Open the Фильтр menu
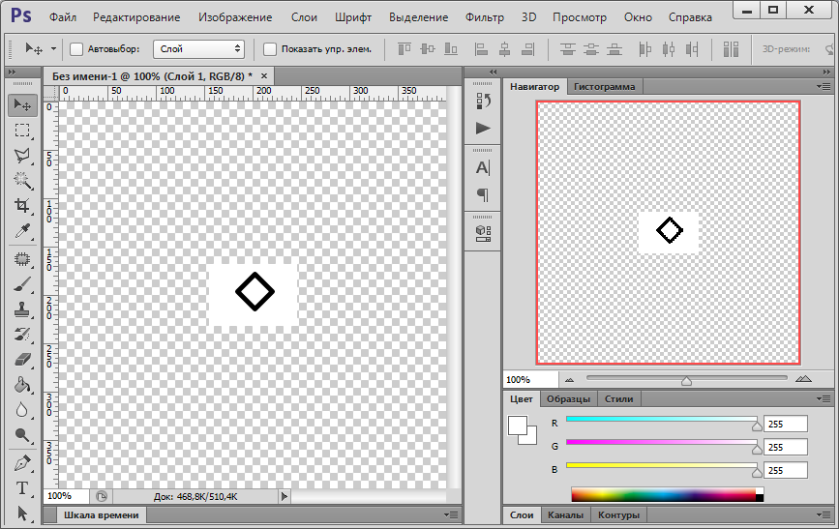The height and width of the screenshot is (529, 839). click(484, 17)
